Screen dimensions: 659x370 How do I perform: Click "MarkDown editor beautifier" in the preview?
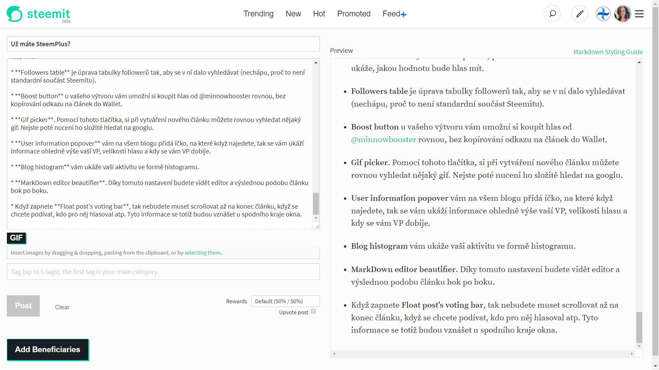tap(403, 269)
